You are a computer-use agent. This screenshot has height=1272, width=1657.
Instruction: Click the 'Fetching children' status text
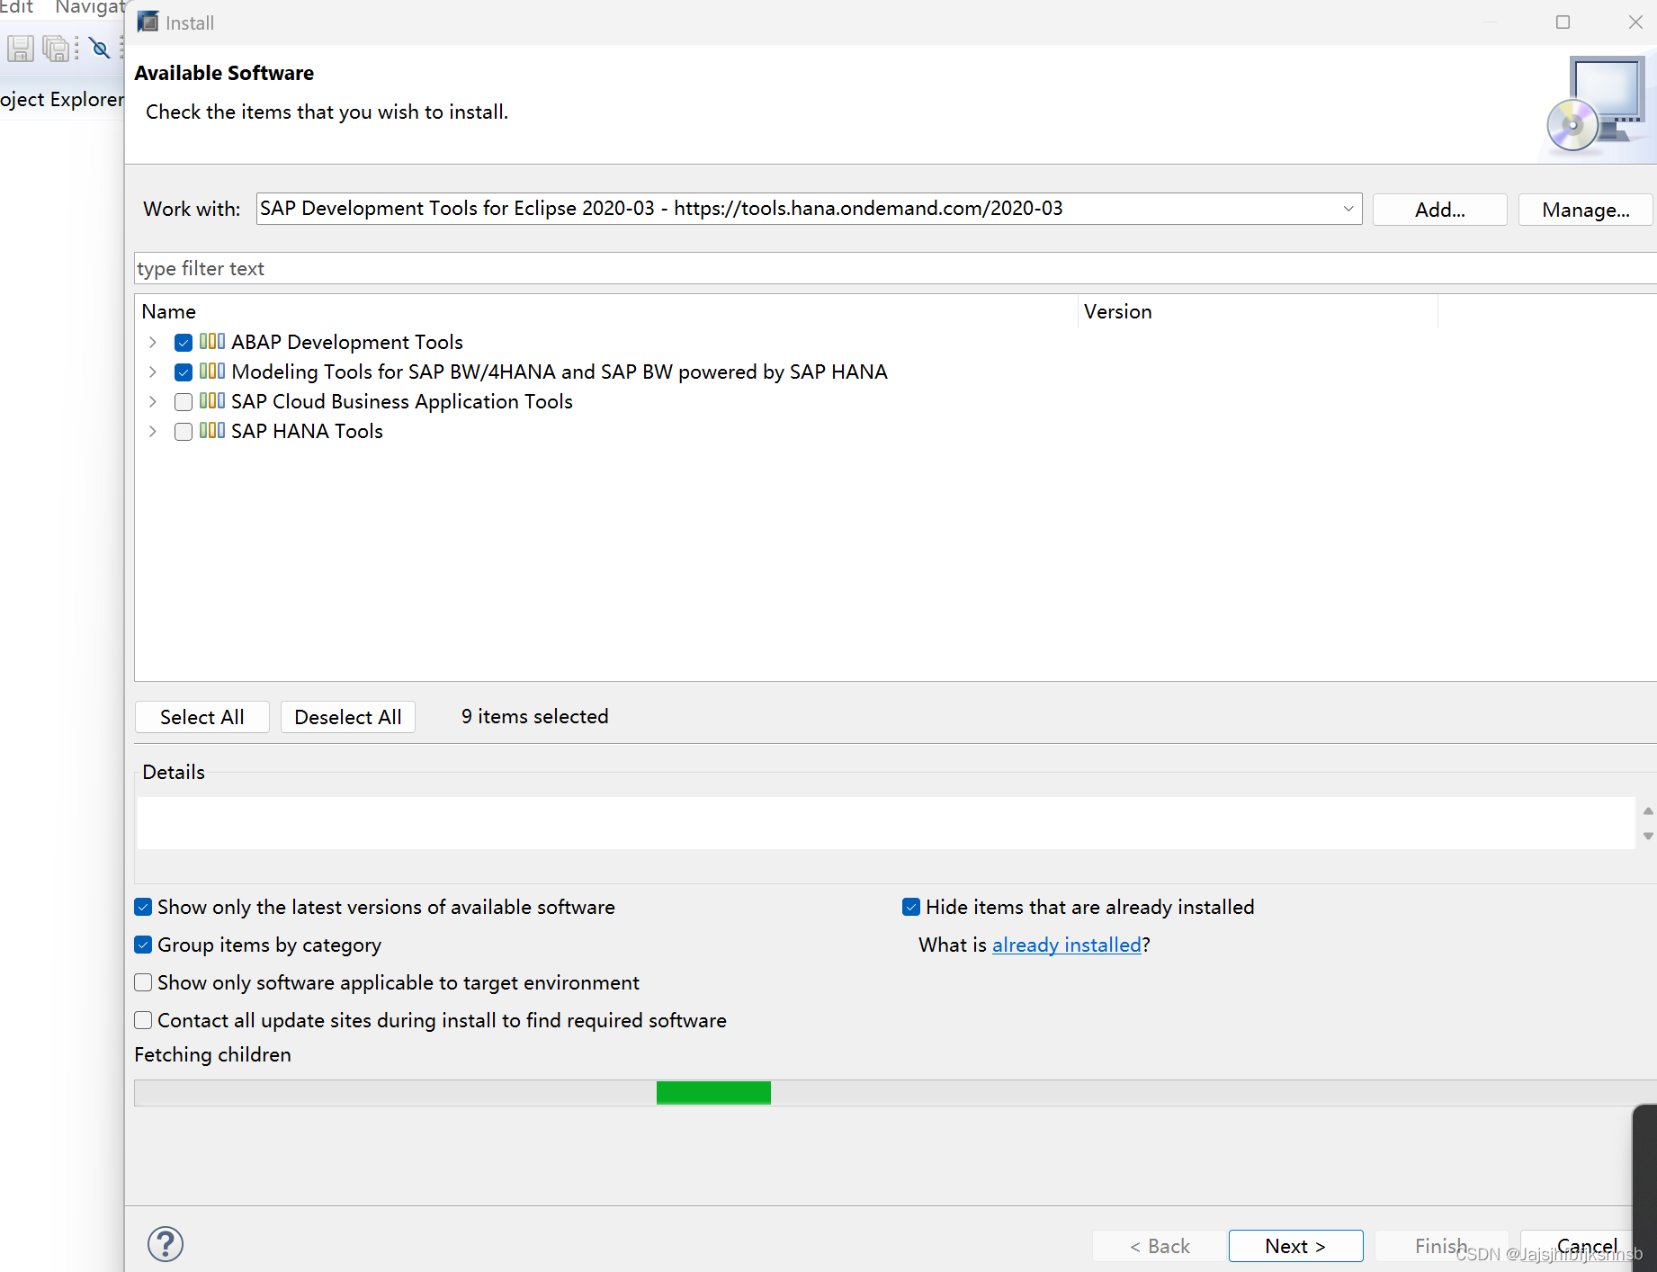coord(212,1054)
